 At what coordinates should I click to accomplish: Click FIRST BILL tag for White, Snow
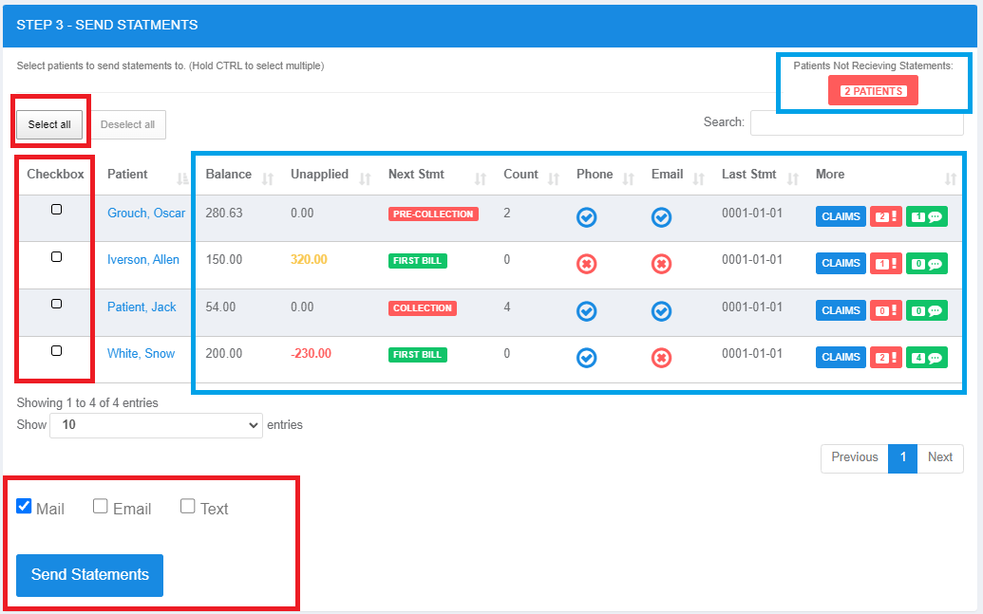coord(418,355)
